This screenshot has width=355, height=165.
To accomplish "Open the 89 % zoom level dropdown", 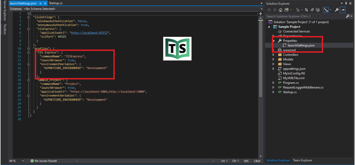I will tap(23, 161).
